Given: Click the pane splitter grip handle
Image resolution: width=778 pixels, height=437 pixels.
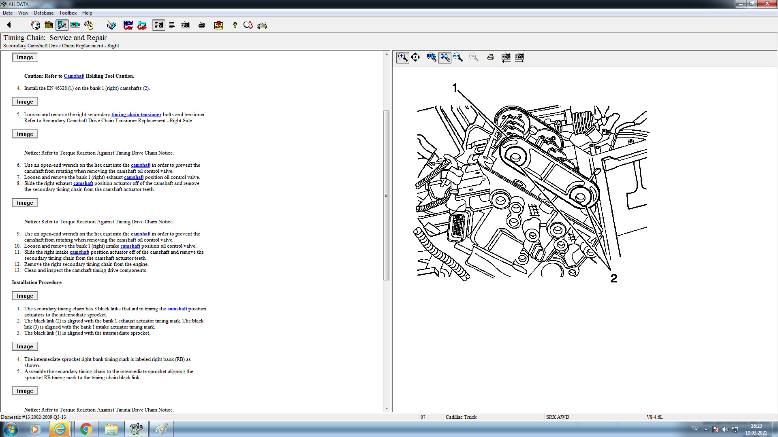Looking at the screenshot, I should pyautogui.click(x=386, y=195).
